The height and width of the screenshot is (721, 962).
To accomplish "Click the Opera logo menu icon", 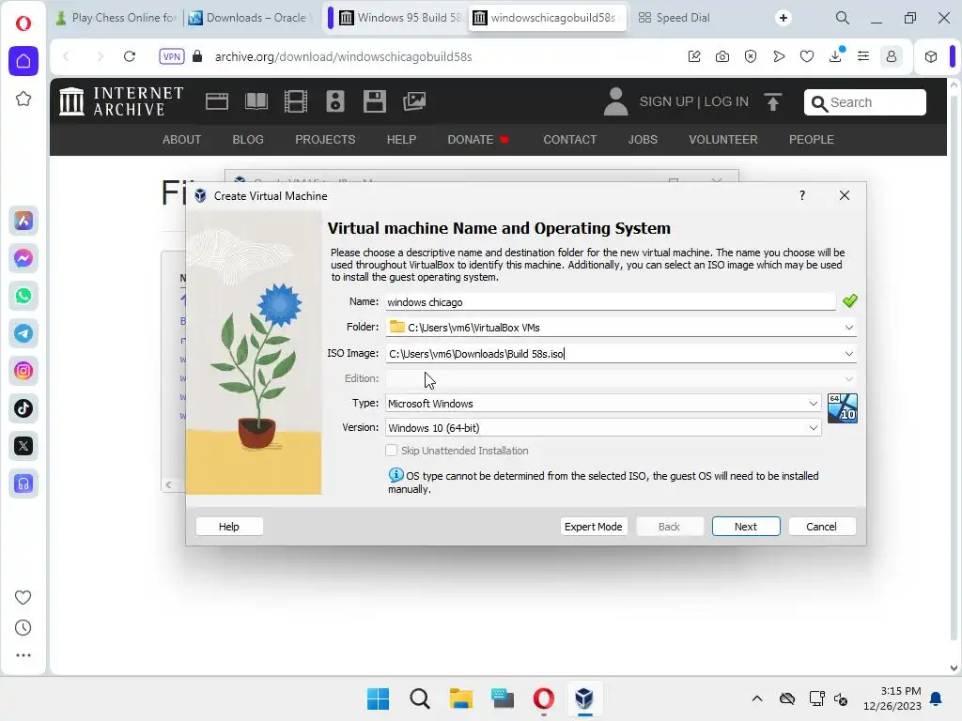I will [23, 23].
